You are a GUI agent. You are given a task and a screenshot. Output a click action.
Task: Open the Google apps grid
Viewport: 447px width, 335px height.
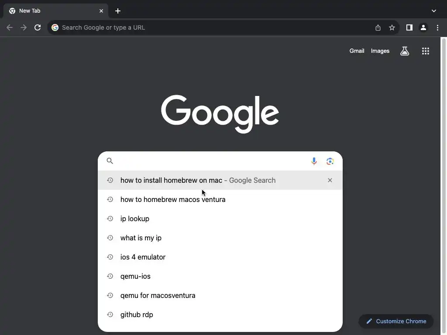[426, 51]
